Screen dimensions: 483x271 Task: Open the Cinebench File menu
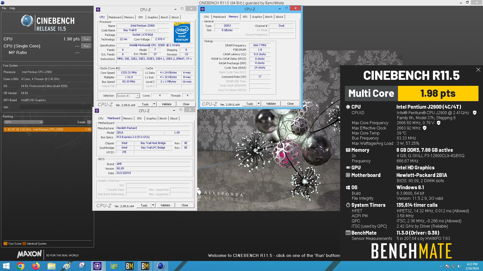tap(4, 8)
